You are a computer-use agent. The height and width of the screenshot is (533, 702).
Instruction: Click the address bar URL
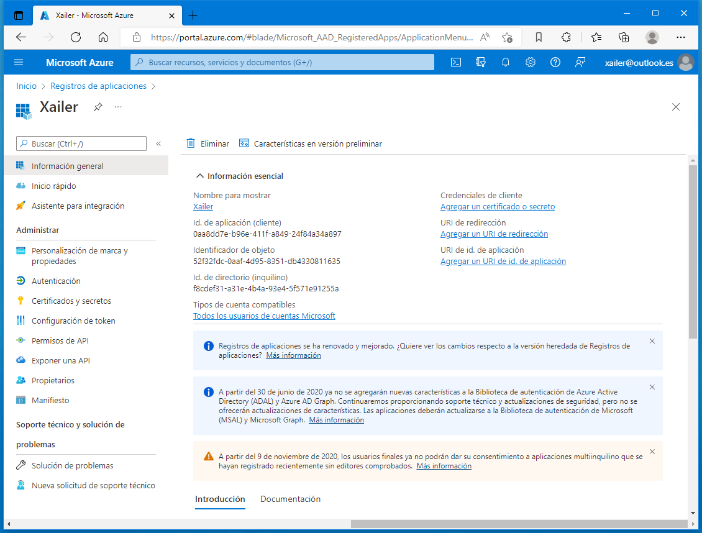(x=312, y=38)
